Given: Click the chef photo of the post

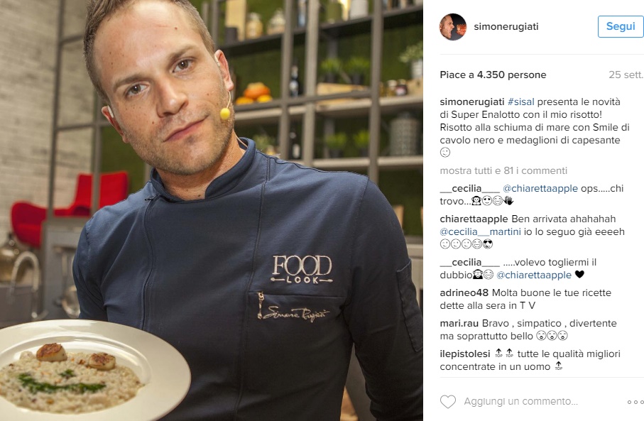Looking at the screenshot, I should [212, 210].
